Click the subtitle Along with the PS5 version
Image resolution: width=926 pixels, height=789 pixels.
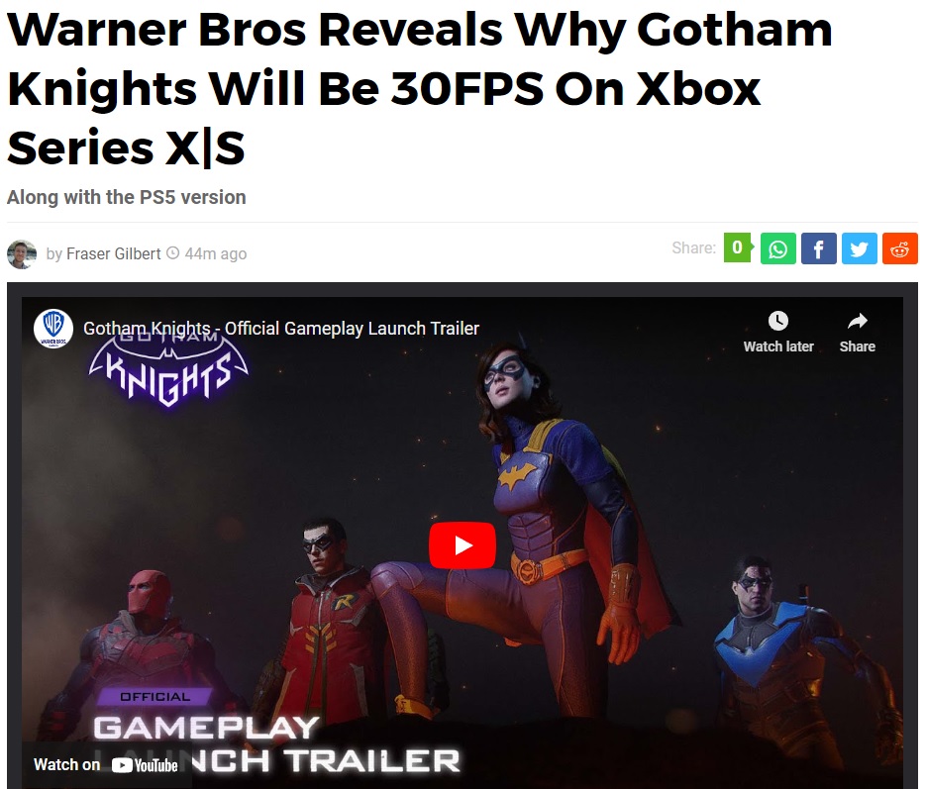(x=127, y=197)
